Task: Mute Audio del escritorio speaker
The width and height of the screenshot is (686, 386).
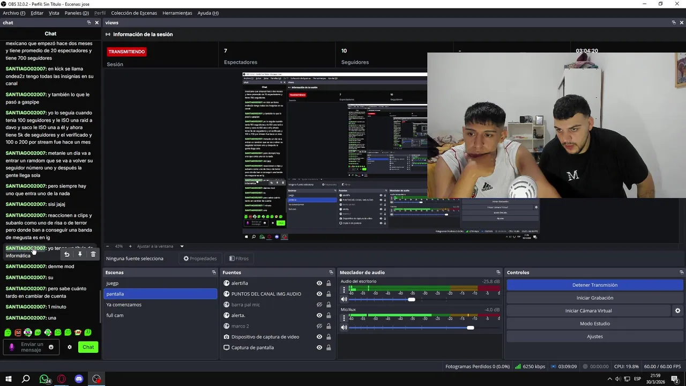Action: 344,300
